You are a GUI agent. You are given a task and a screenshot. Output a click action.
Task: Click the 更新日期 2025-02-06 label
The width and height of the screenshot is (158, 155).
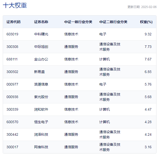point(142,7)
